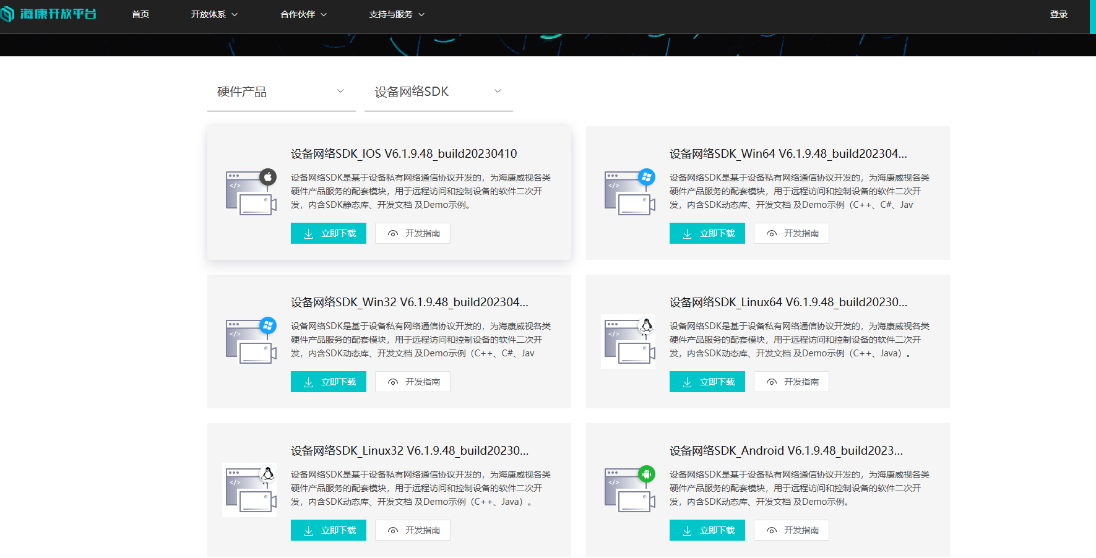The height and width of the screenshot is (558, 1096).
Task: Open the 设备网络SDK_Linux64 V6.1.9.48 title
Action: 788,302
